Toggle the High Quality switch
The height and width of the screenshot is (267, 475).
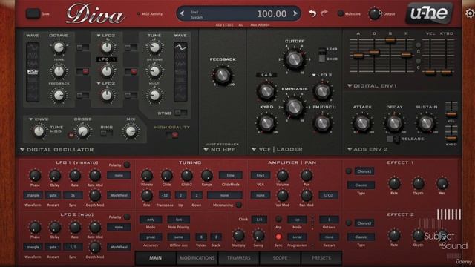coord(172,135)
